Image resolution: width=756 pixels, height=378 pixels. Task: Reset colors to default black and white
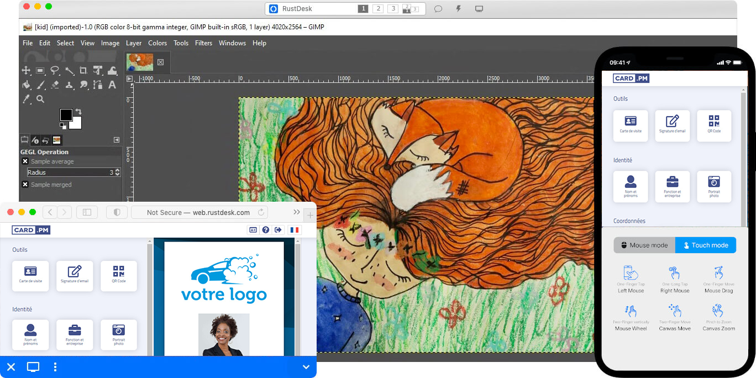coord(63,126)
